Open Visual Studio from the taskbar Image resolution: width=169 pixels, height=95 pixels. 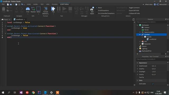coord(21,93)
